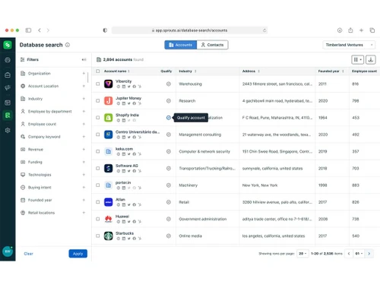Open the page number dropdown
The image size is (380, 285).
(359, 254)
